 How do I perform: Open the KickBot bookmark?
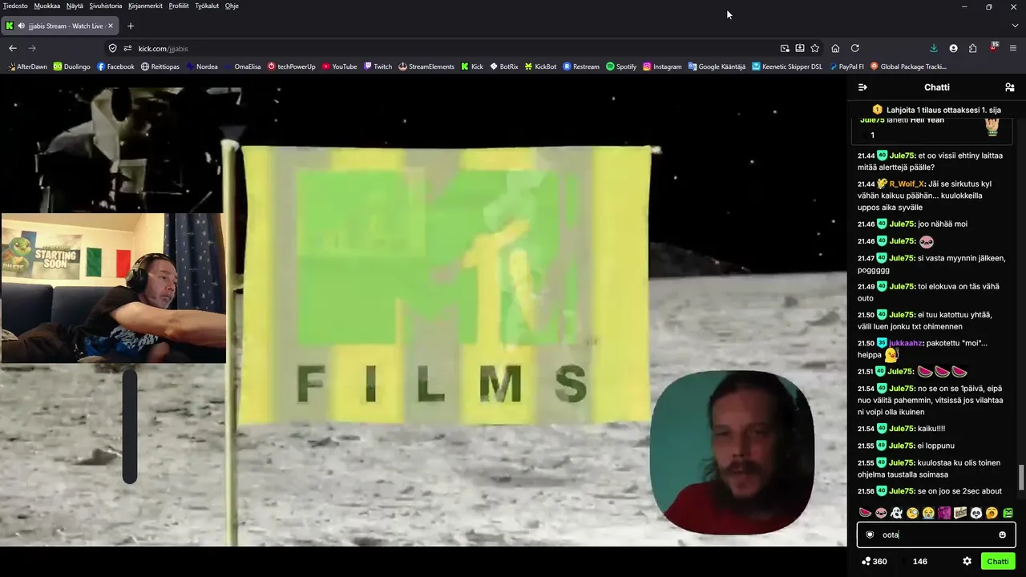[540, 67]
